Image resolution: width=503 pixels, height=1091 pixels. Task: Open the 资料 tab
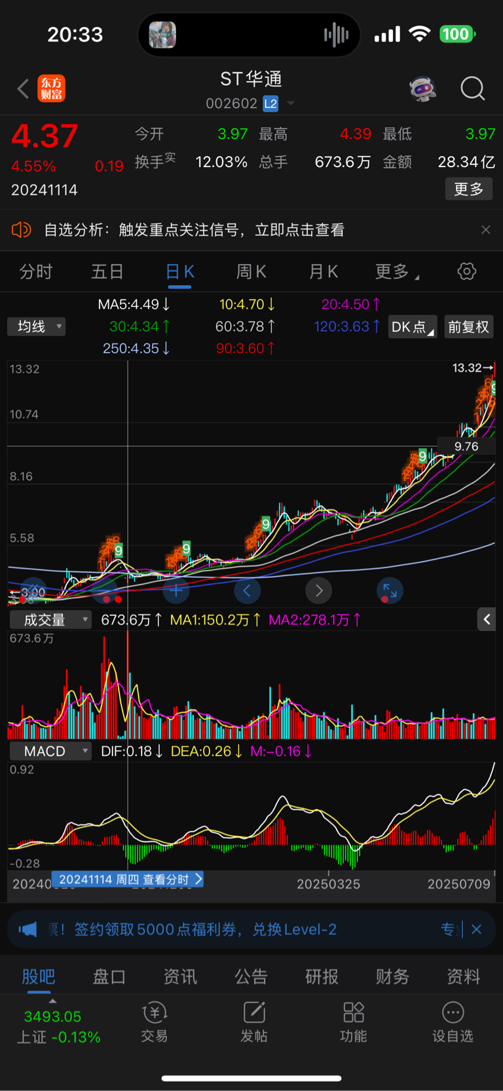pyautogui.click(x=463, y=976)
